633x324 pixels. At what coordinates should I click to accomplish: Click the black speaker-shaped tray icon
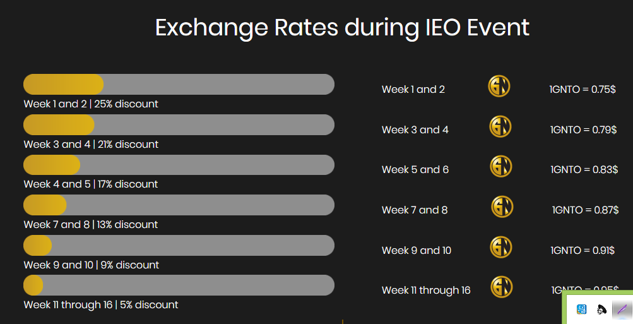tap(601, 309)
